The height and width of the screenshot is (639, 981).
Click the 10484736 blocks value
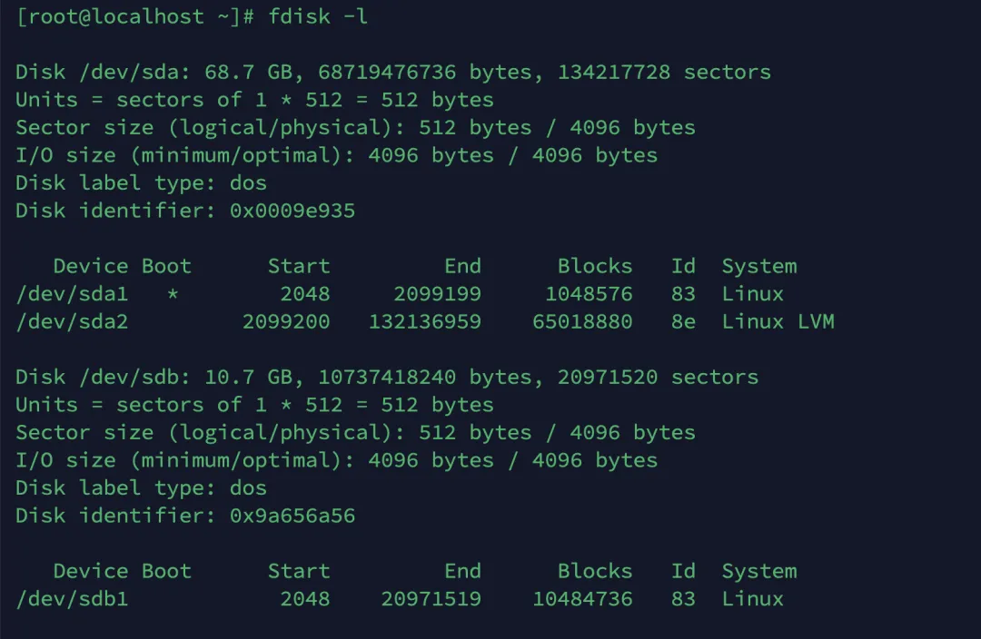(582, 599)
